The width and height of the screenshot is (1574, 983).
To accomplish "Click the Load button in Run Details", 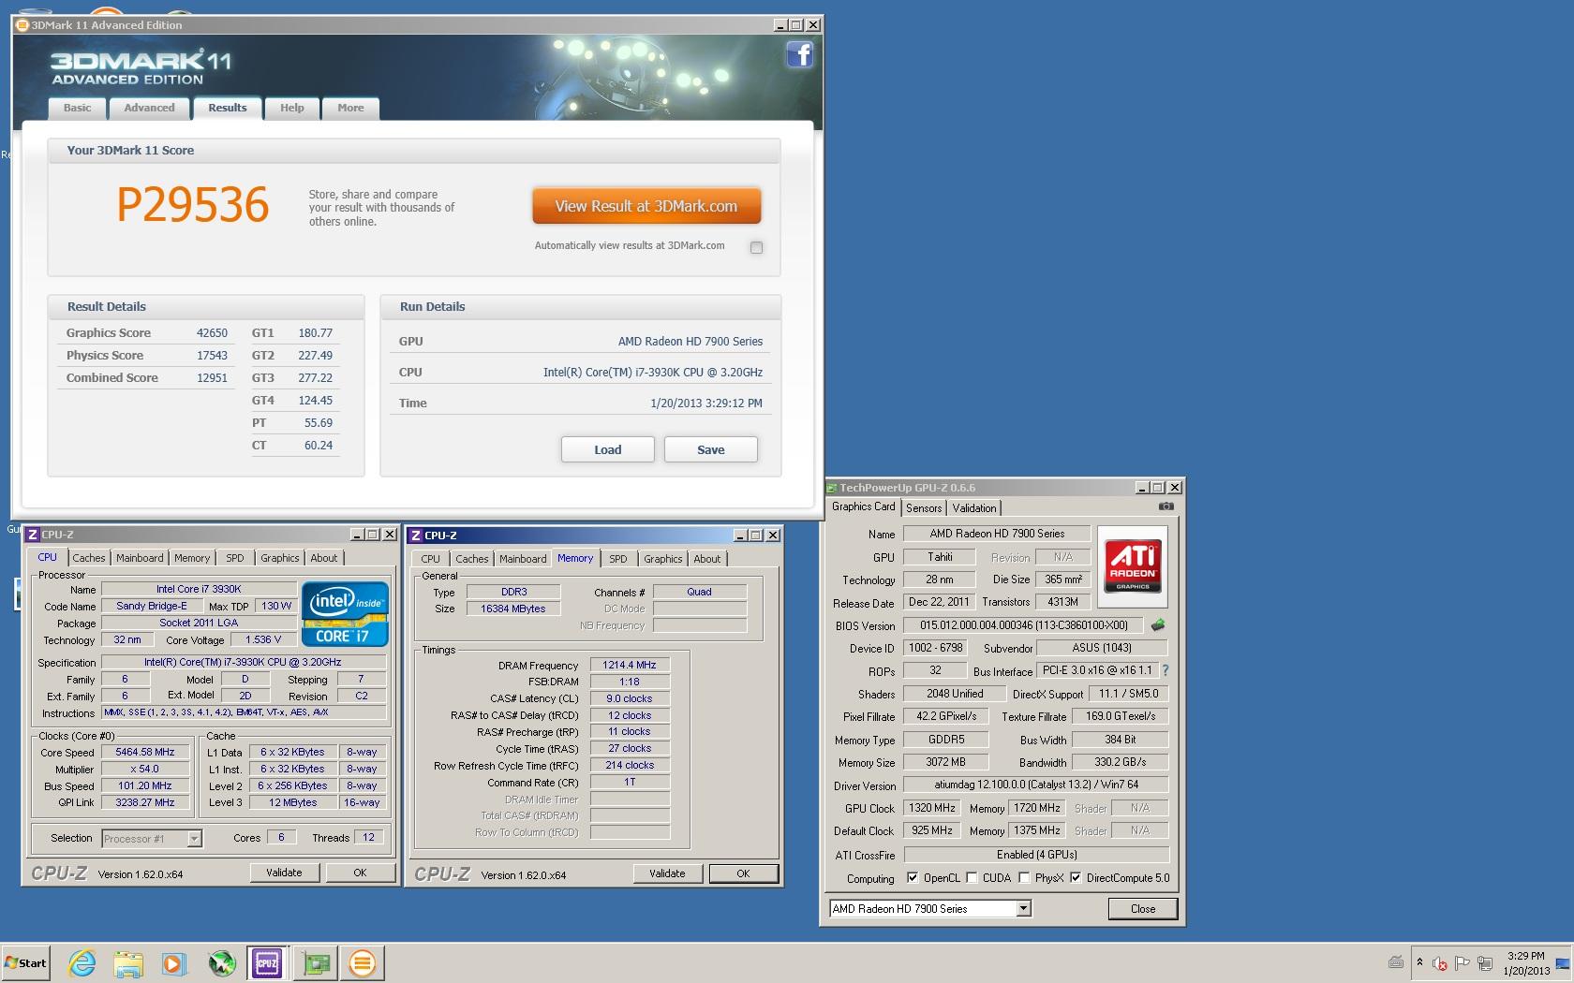I will [608, 450].
